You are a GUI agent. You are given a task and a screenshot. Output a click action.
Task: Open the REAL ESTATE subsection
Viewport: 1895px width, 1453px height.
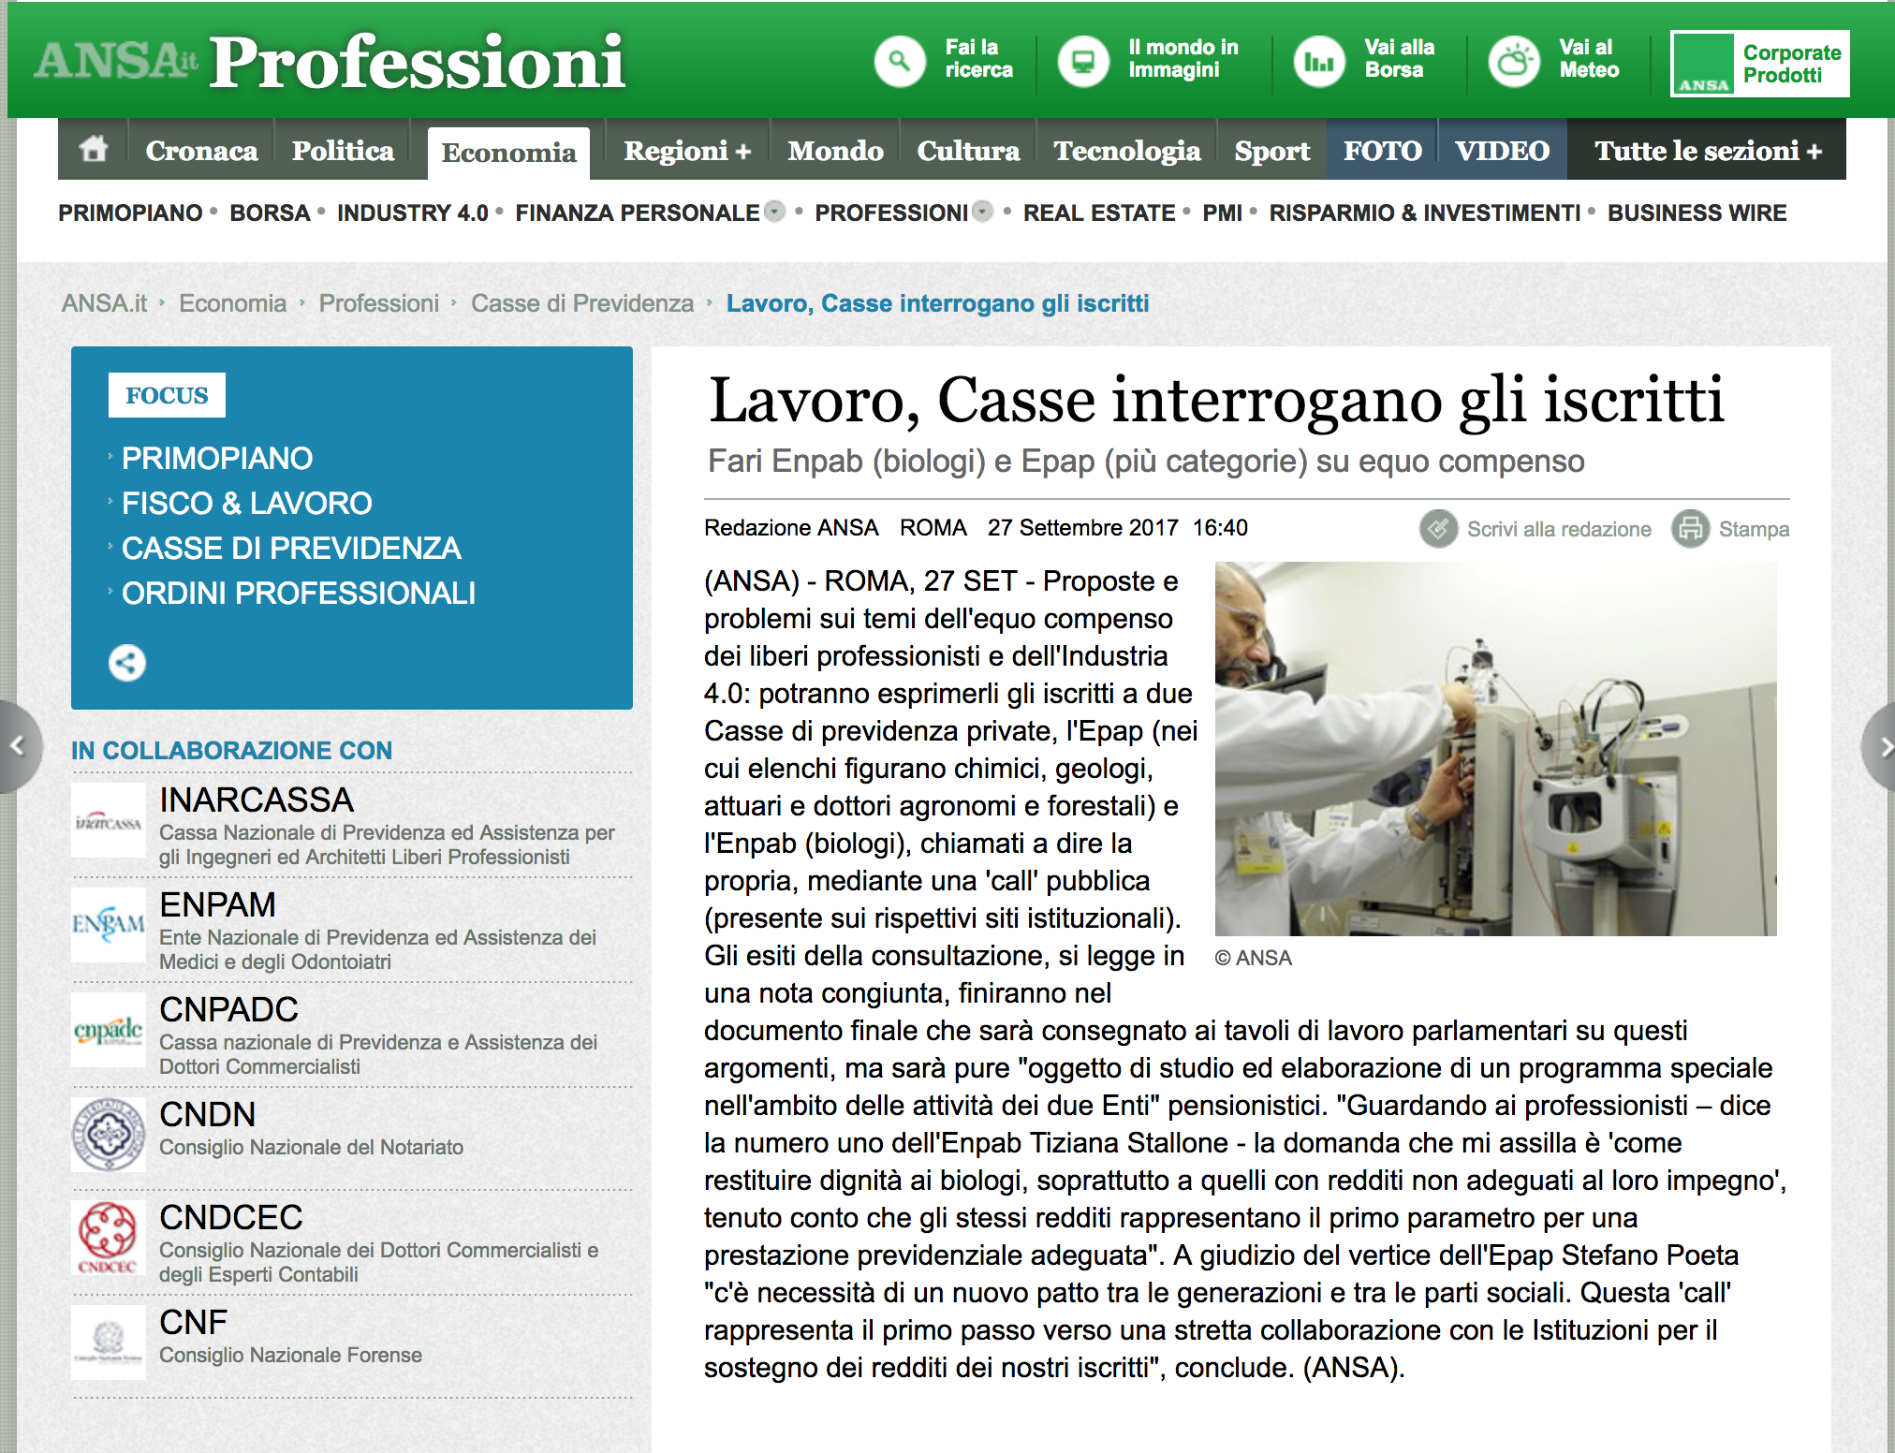click(x=1099, y=213)
